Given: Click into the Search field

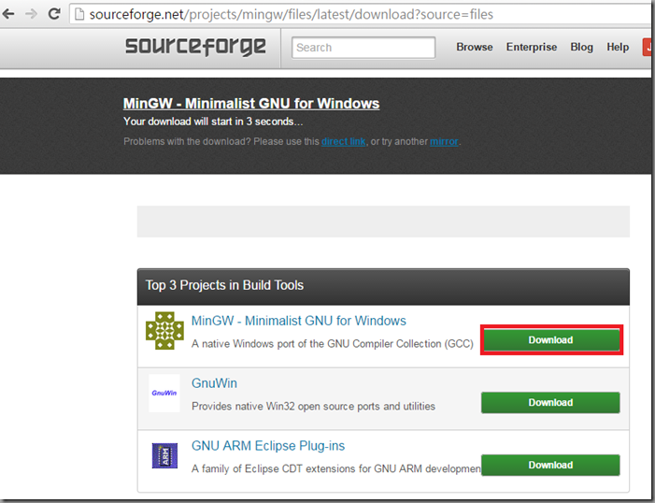Looking at the screenshot, I should point(363,48).
